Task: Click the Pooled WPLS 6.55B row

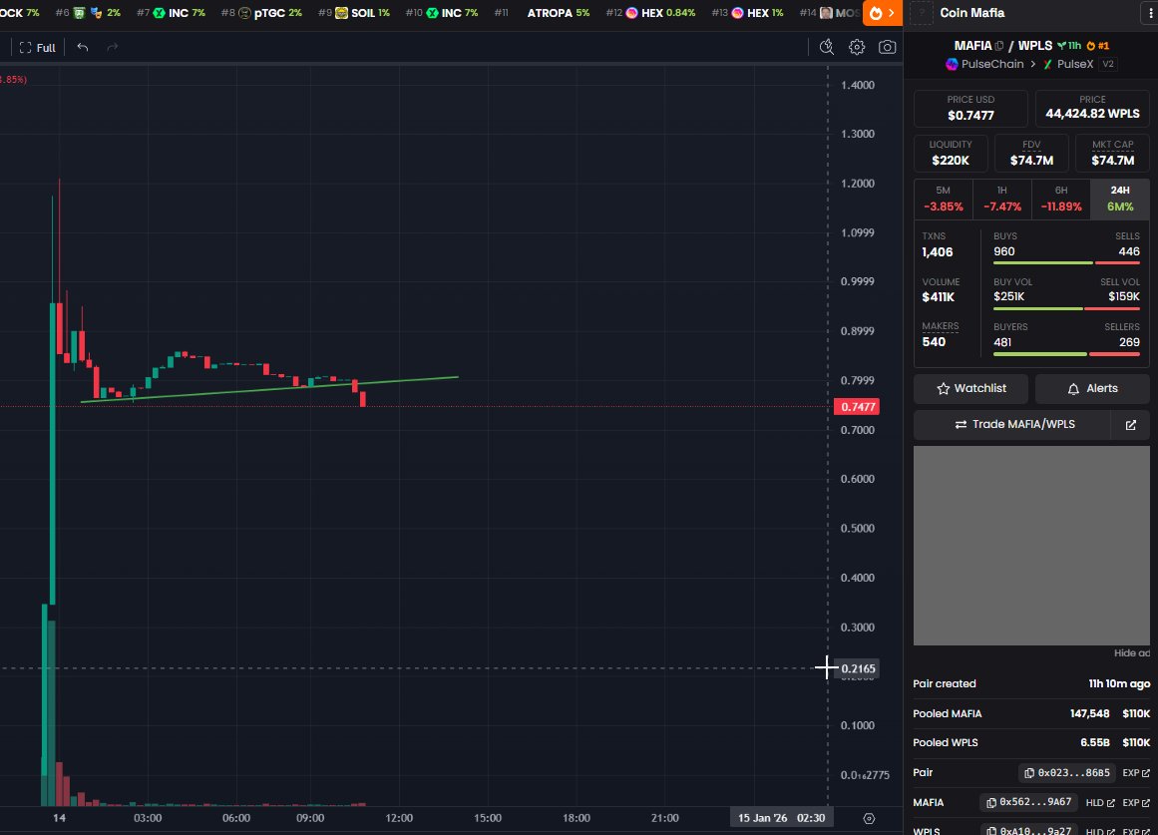Action: pyautogui.click(x=1031, y=742)
